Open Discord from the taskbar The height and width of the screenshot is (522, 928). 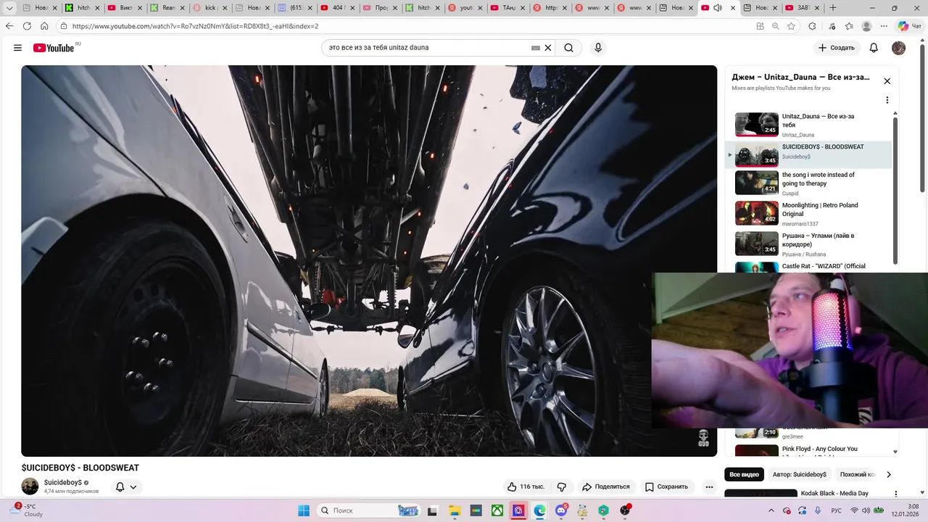click(561, 510)
